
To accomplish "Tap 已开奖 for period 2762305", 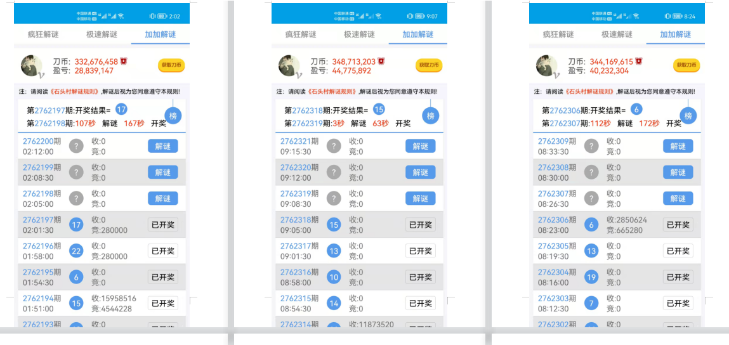I will (x=678, y=251).
